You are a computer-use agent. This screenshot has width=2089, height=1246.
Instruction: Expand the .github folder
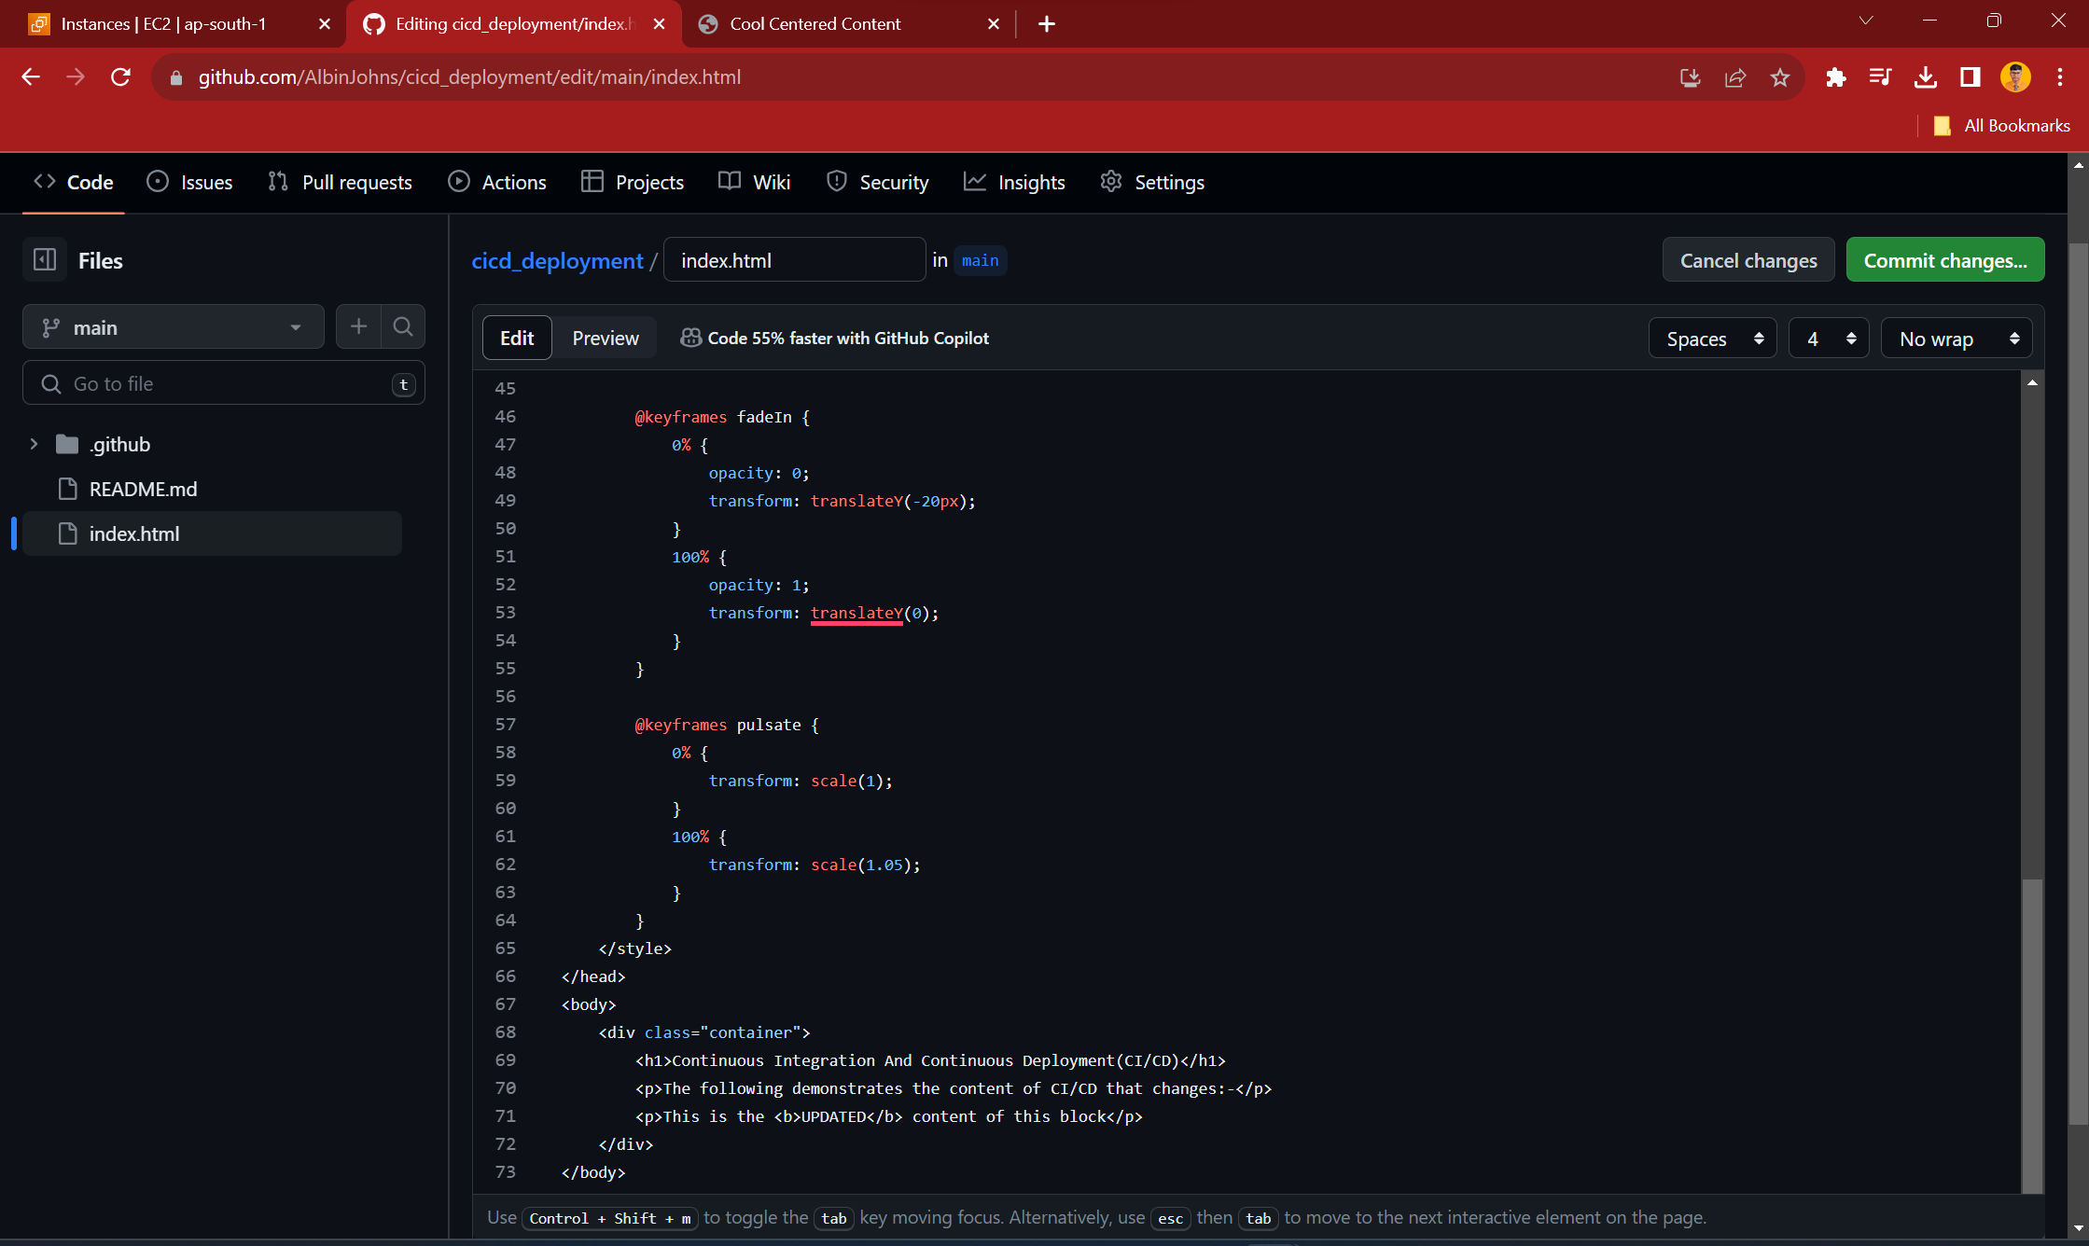click(34, 444)
